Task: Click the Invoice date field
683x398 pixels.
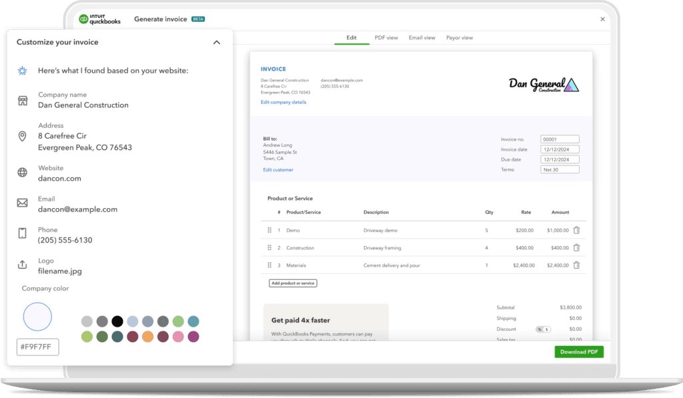Action: tap(560, 149)
